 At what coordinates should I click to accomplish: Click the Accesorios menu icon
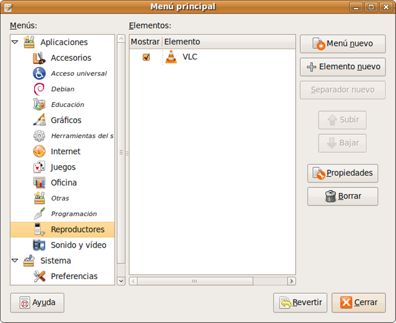click(x=40, y=58)
